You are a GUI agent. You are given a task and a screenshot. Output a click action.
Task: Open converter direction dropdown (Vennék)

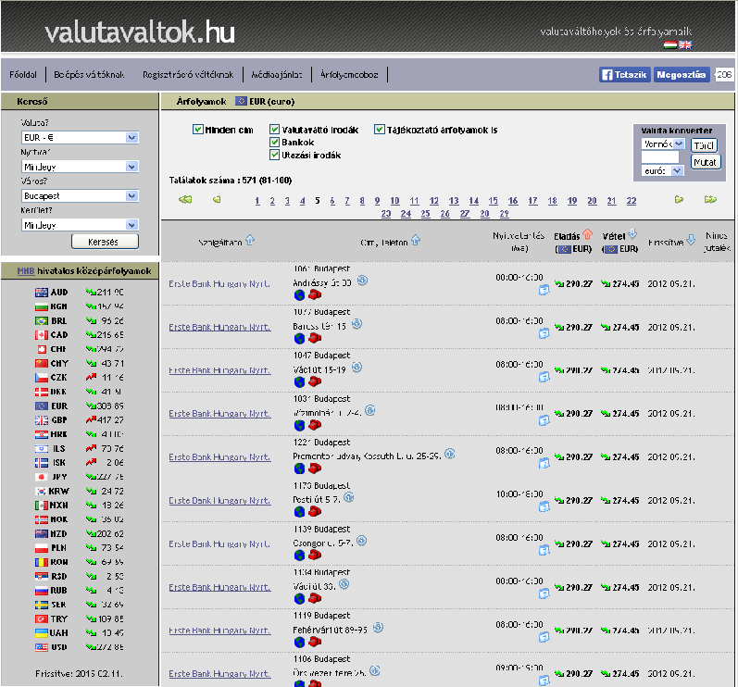663,144
